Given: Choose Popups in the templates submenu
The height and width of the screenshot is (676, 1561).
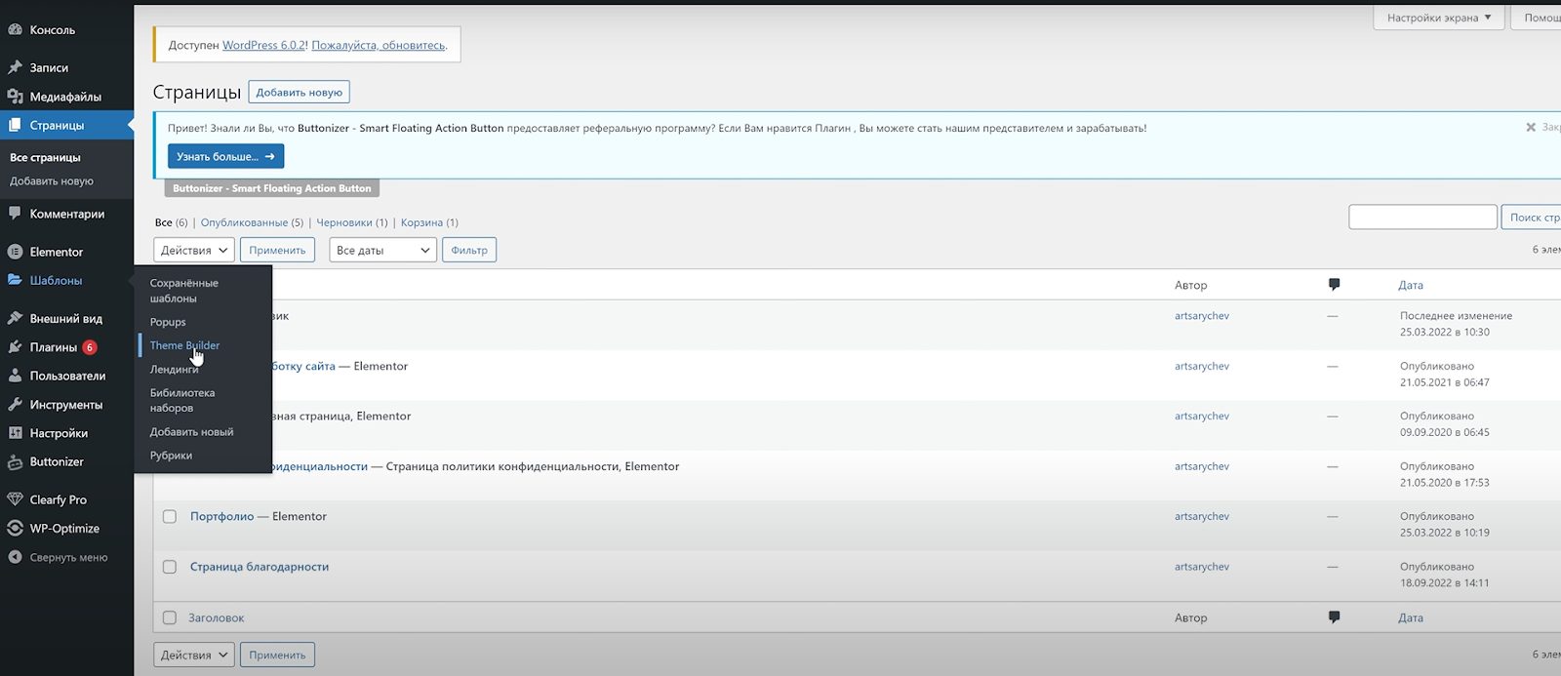Looking at the screenshot, I should click(x=168, y=322).
